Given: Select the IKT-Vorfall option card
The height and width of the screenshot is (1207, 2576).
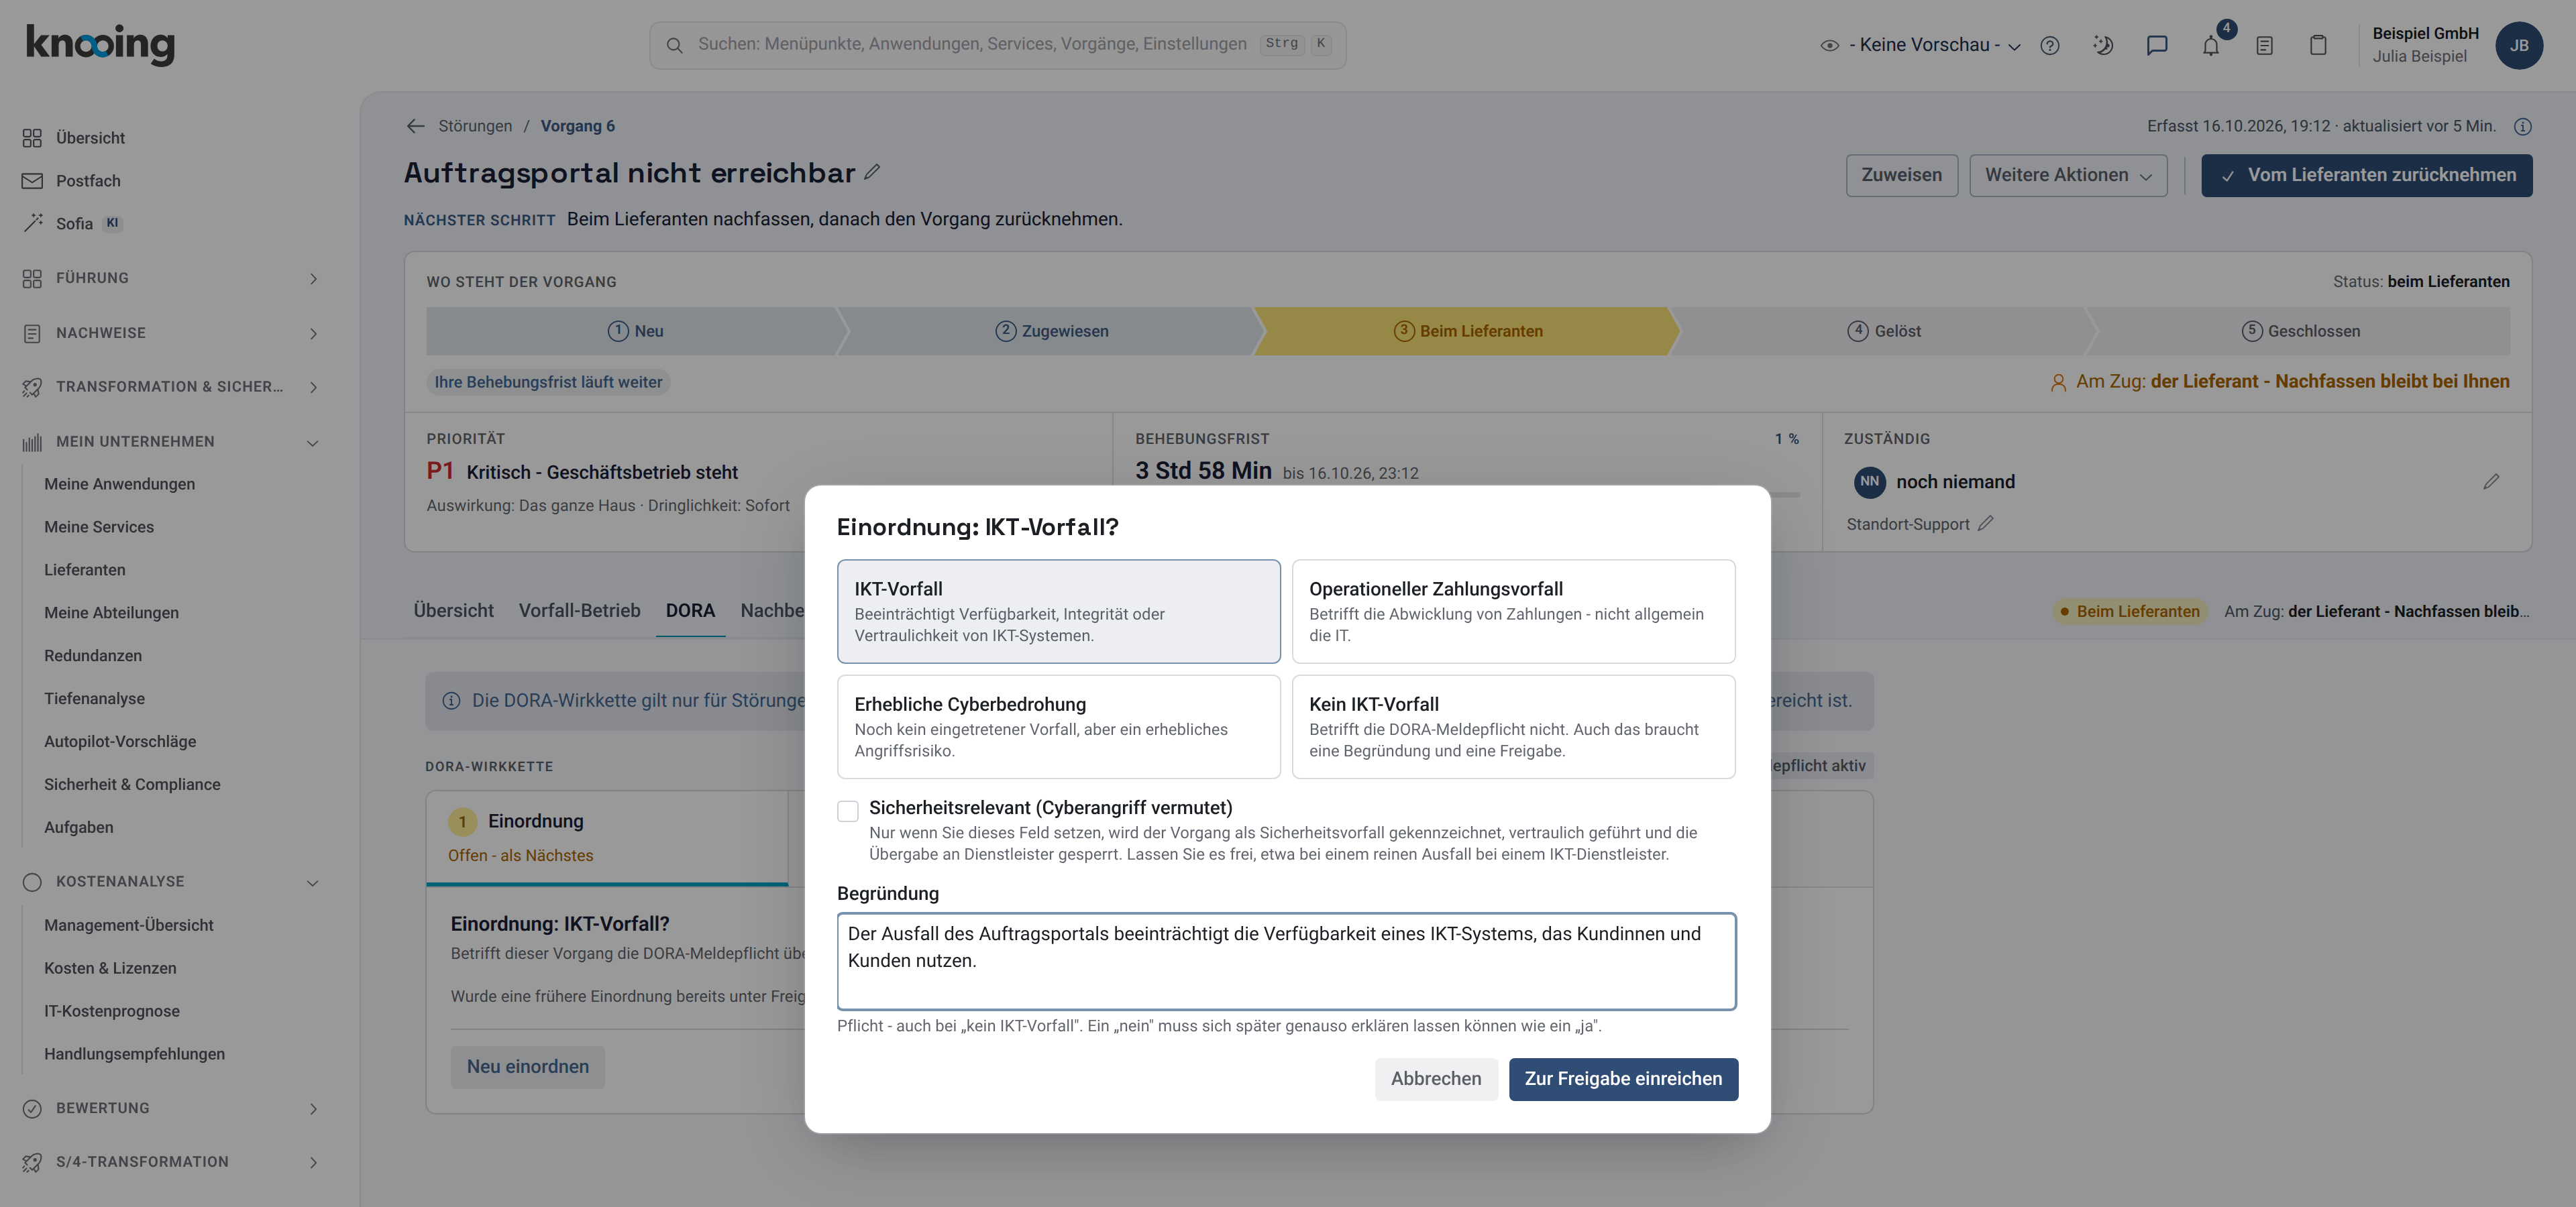Looking at the screenshot, I should [x=1058, y=612].
